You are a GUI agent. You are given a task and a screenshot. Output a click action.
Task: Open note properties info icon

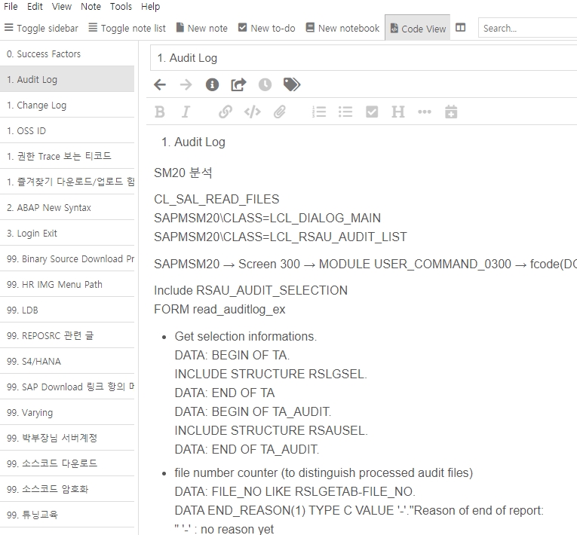tap(212, 85)
